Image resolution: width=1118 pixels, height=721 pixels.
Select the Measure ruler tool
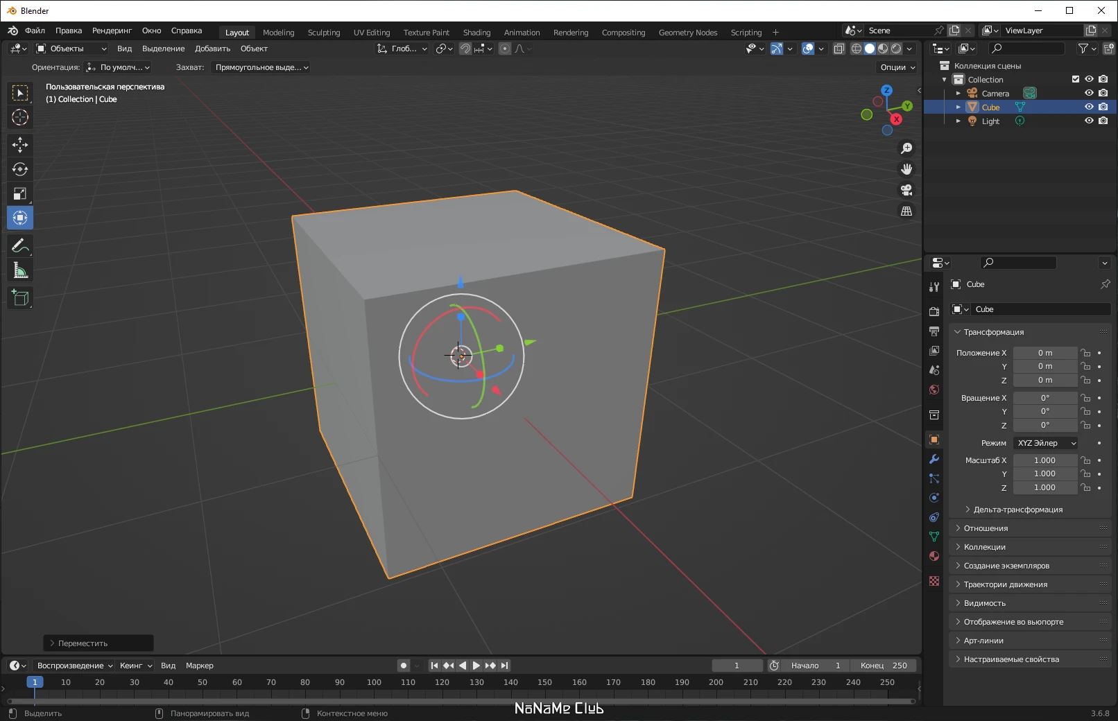tap(19, 271)
